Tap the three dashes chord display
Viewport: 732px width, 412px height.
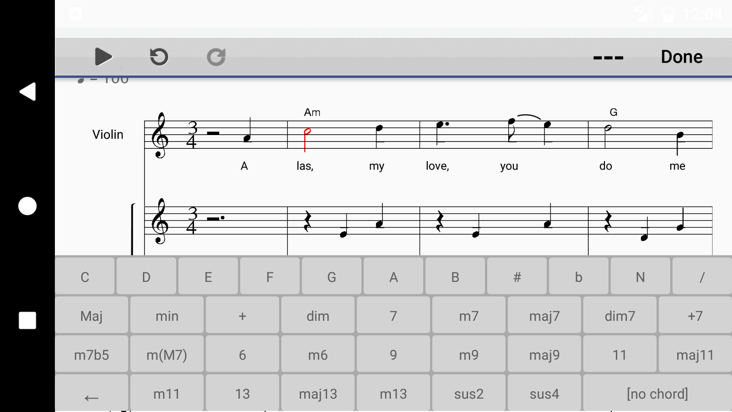(x=608, y=58)
